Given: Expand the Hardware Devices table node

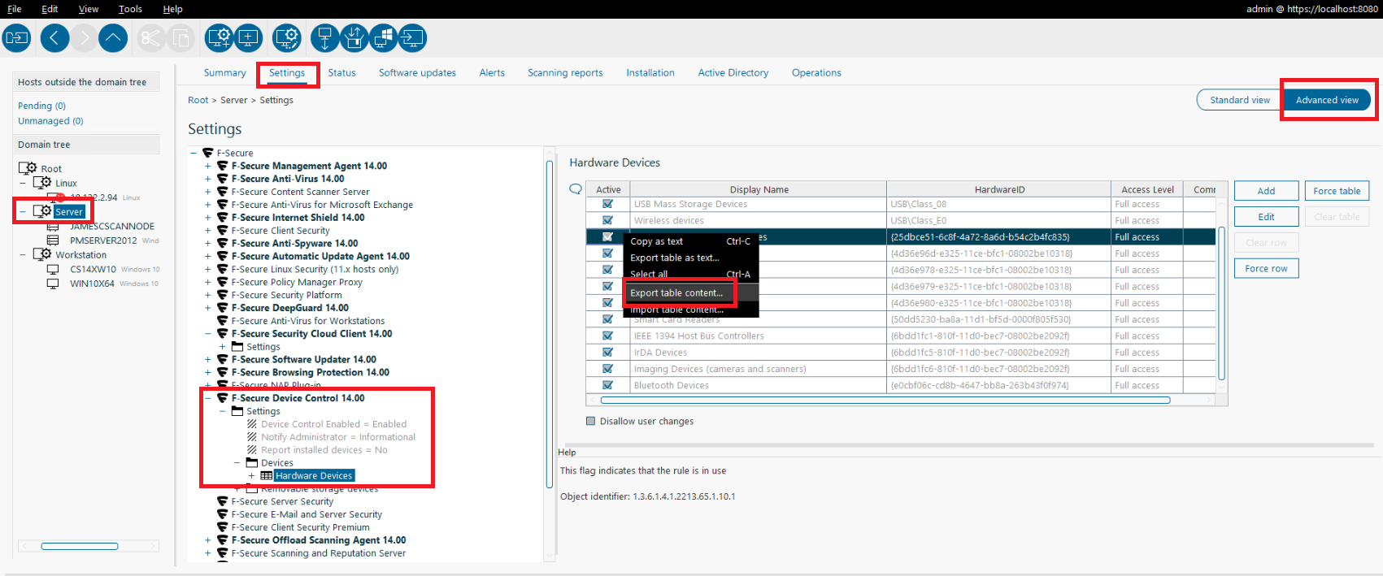Looking at the screenshot, I should pyautogui.click(x=252, y=475).
